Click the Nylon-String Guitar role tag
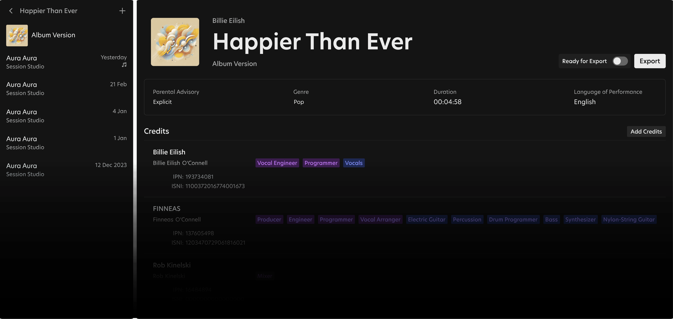The image size is (673, 319). (x=629, y=220)
